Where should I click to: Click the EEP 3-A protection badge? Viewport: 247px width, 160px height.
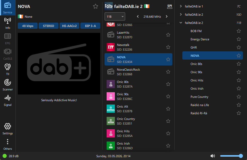tap(90, 26)
